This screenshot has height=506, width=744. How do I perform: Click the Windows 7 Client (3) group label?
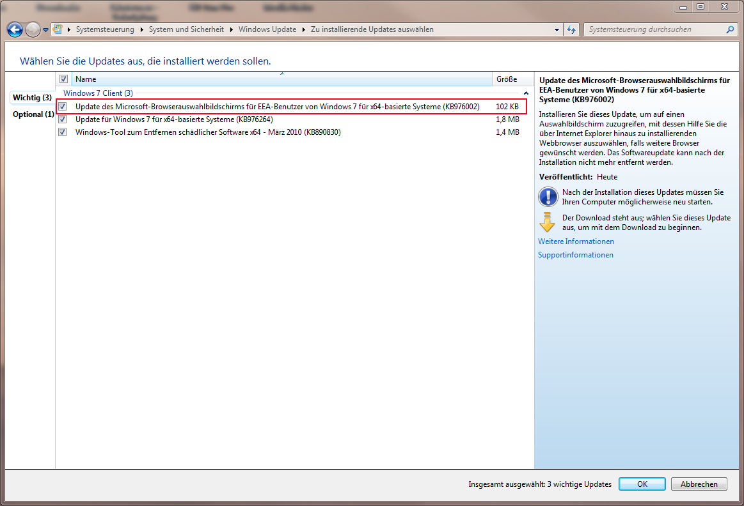point(99,93)
